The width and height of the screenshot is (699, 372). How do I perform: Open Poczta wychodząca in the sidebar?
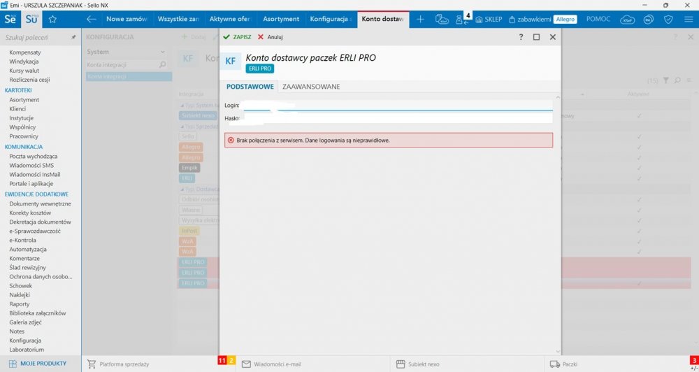click(x=34, y=157)
